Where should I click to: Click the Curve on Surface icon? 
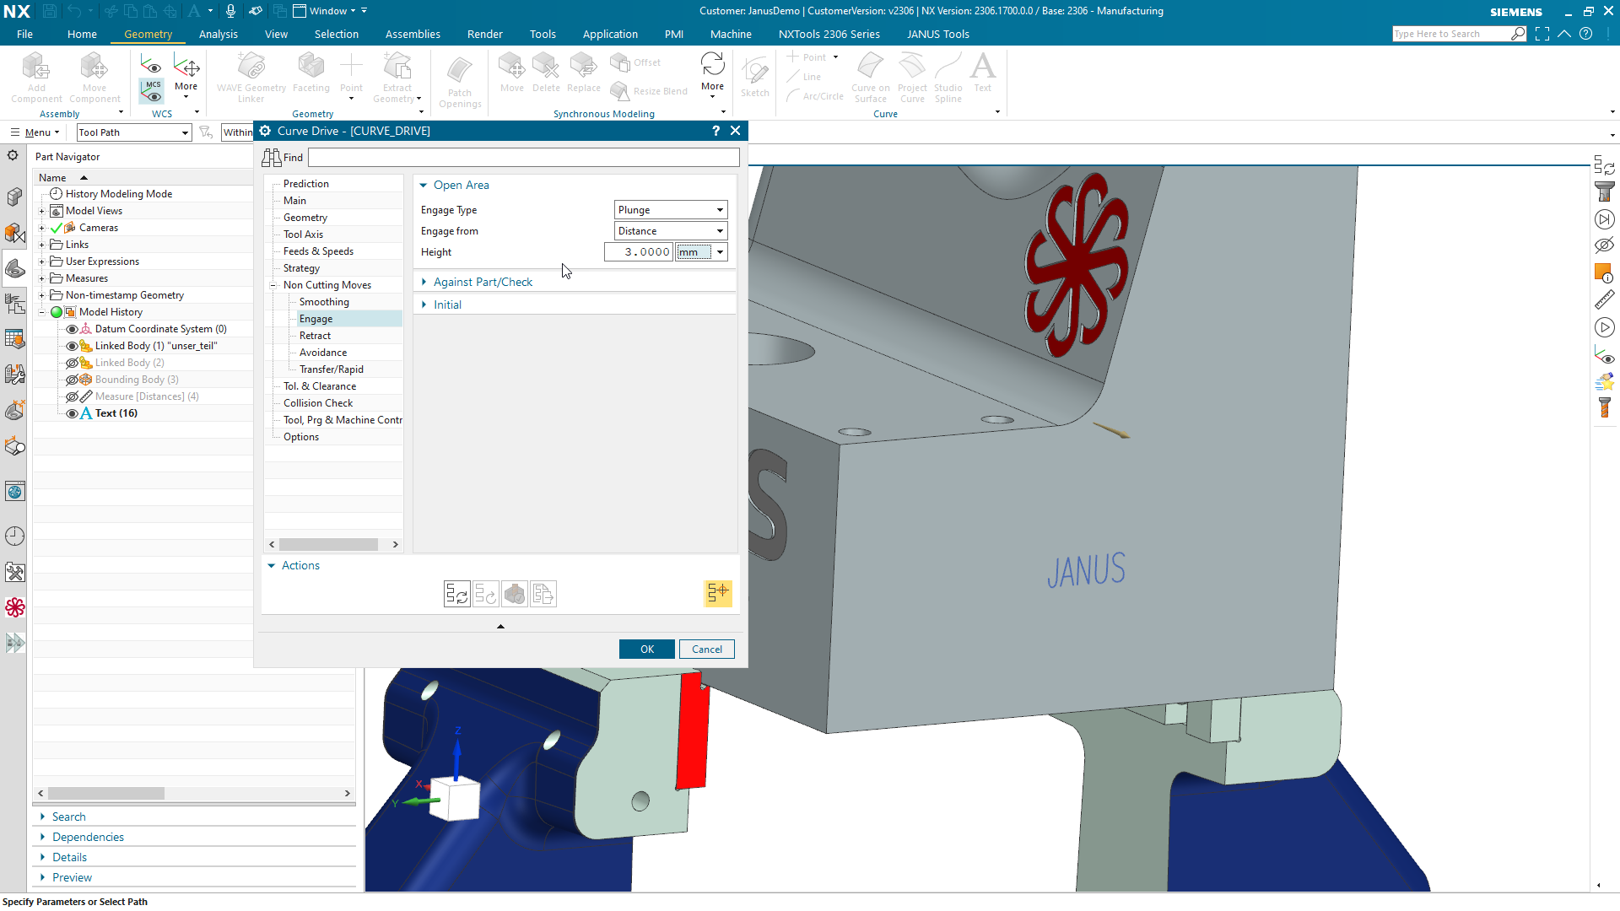coord(870,66)
